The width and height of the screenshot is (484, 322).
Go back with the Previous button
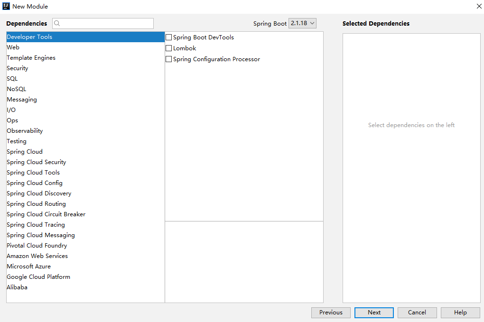tap(331, 313)
